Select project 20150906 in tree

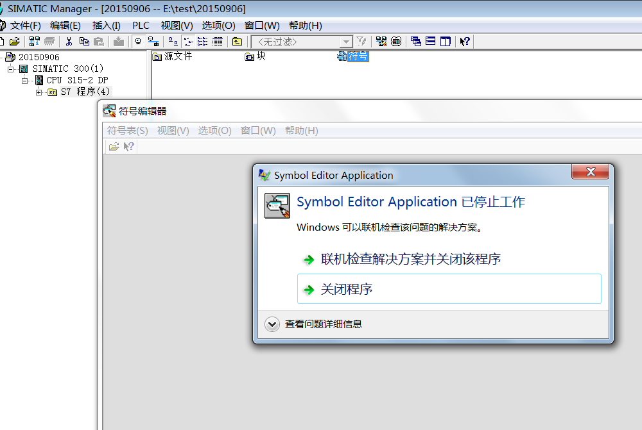tap(39, 57)
